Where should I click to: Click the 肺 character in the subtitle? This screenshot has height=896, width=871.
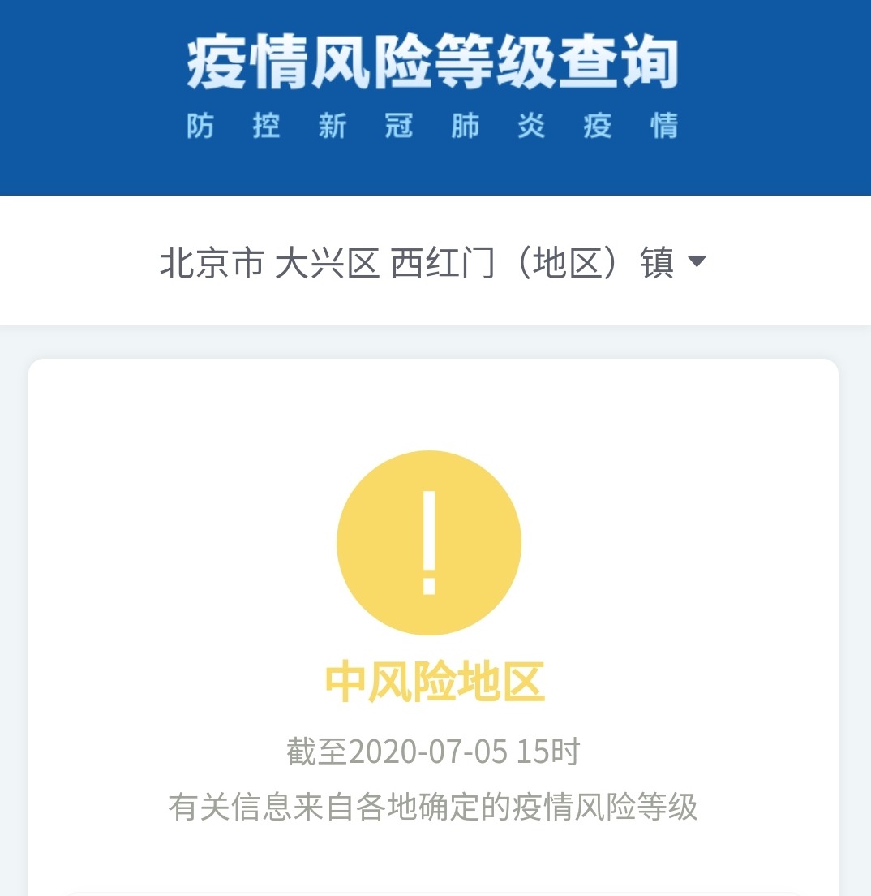pyautogui.click(x=465, y=126)
